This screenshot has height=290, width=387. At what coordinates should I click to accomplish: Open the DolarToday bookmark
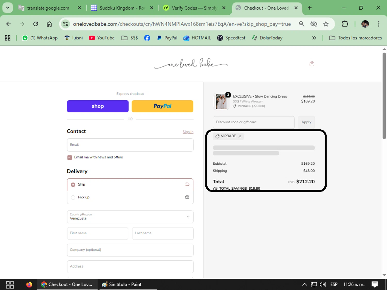(x=267, y=38)
